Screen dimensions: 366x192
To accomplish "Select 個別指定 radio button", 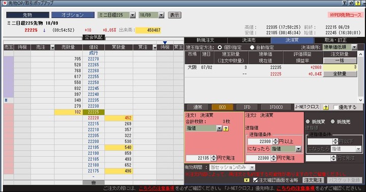I will (220, 47).
